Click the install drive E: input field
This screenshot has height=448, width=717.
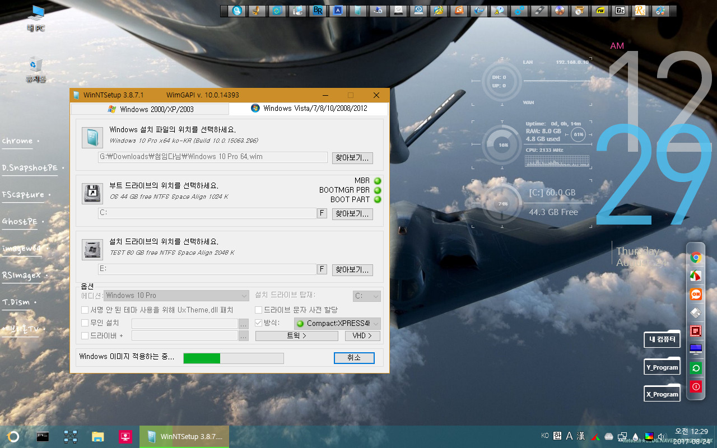pyautogui.click(x=207, y=269)
